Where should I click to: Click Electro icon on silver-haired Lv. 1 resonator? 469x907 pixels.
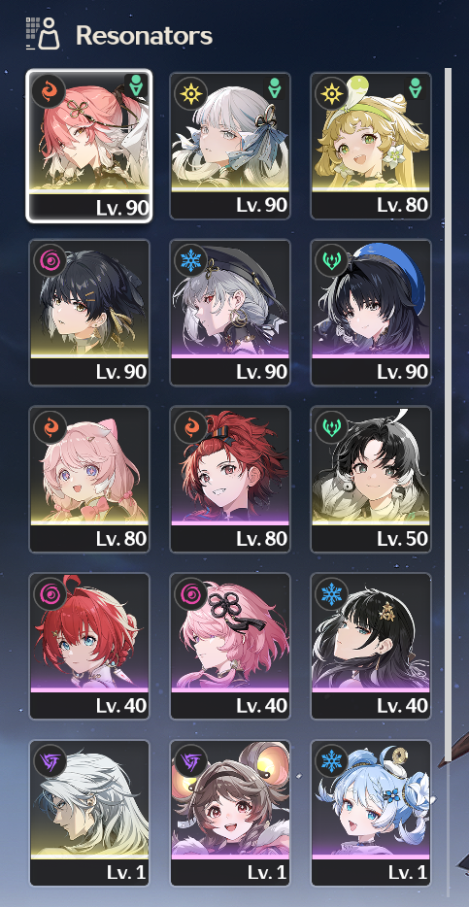pyautogui.click(x=50, y=760)
